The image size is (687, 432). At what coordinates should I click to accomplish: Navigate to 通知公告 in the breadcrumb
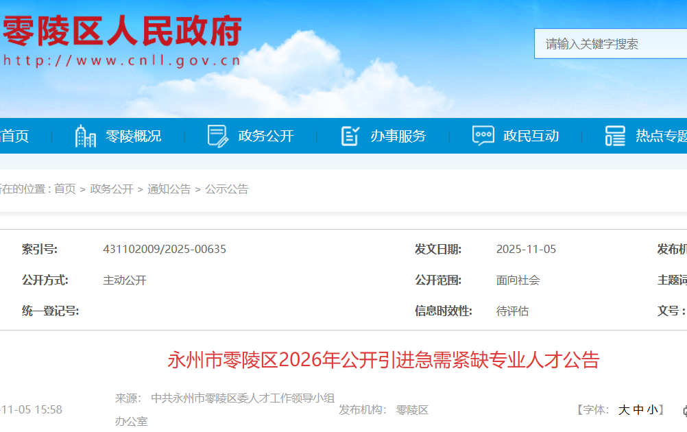[x=169, y=189]
